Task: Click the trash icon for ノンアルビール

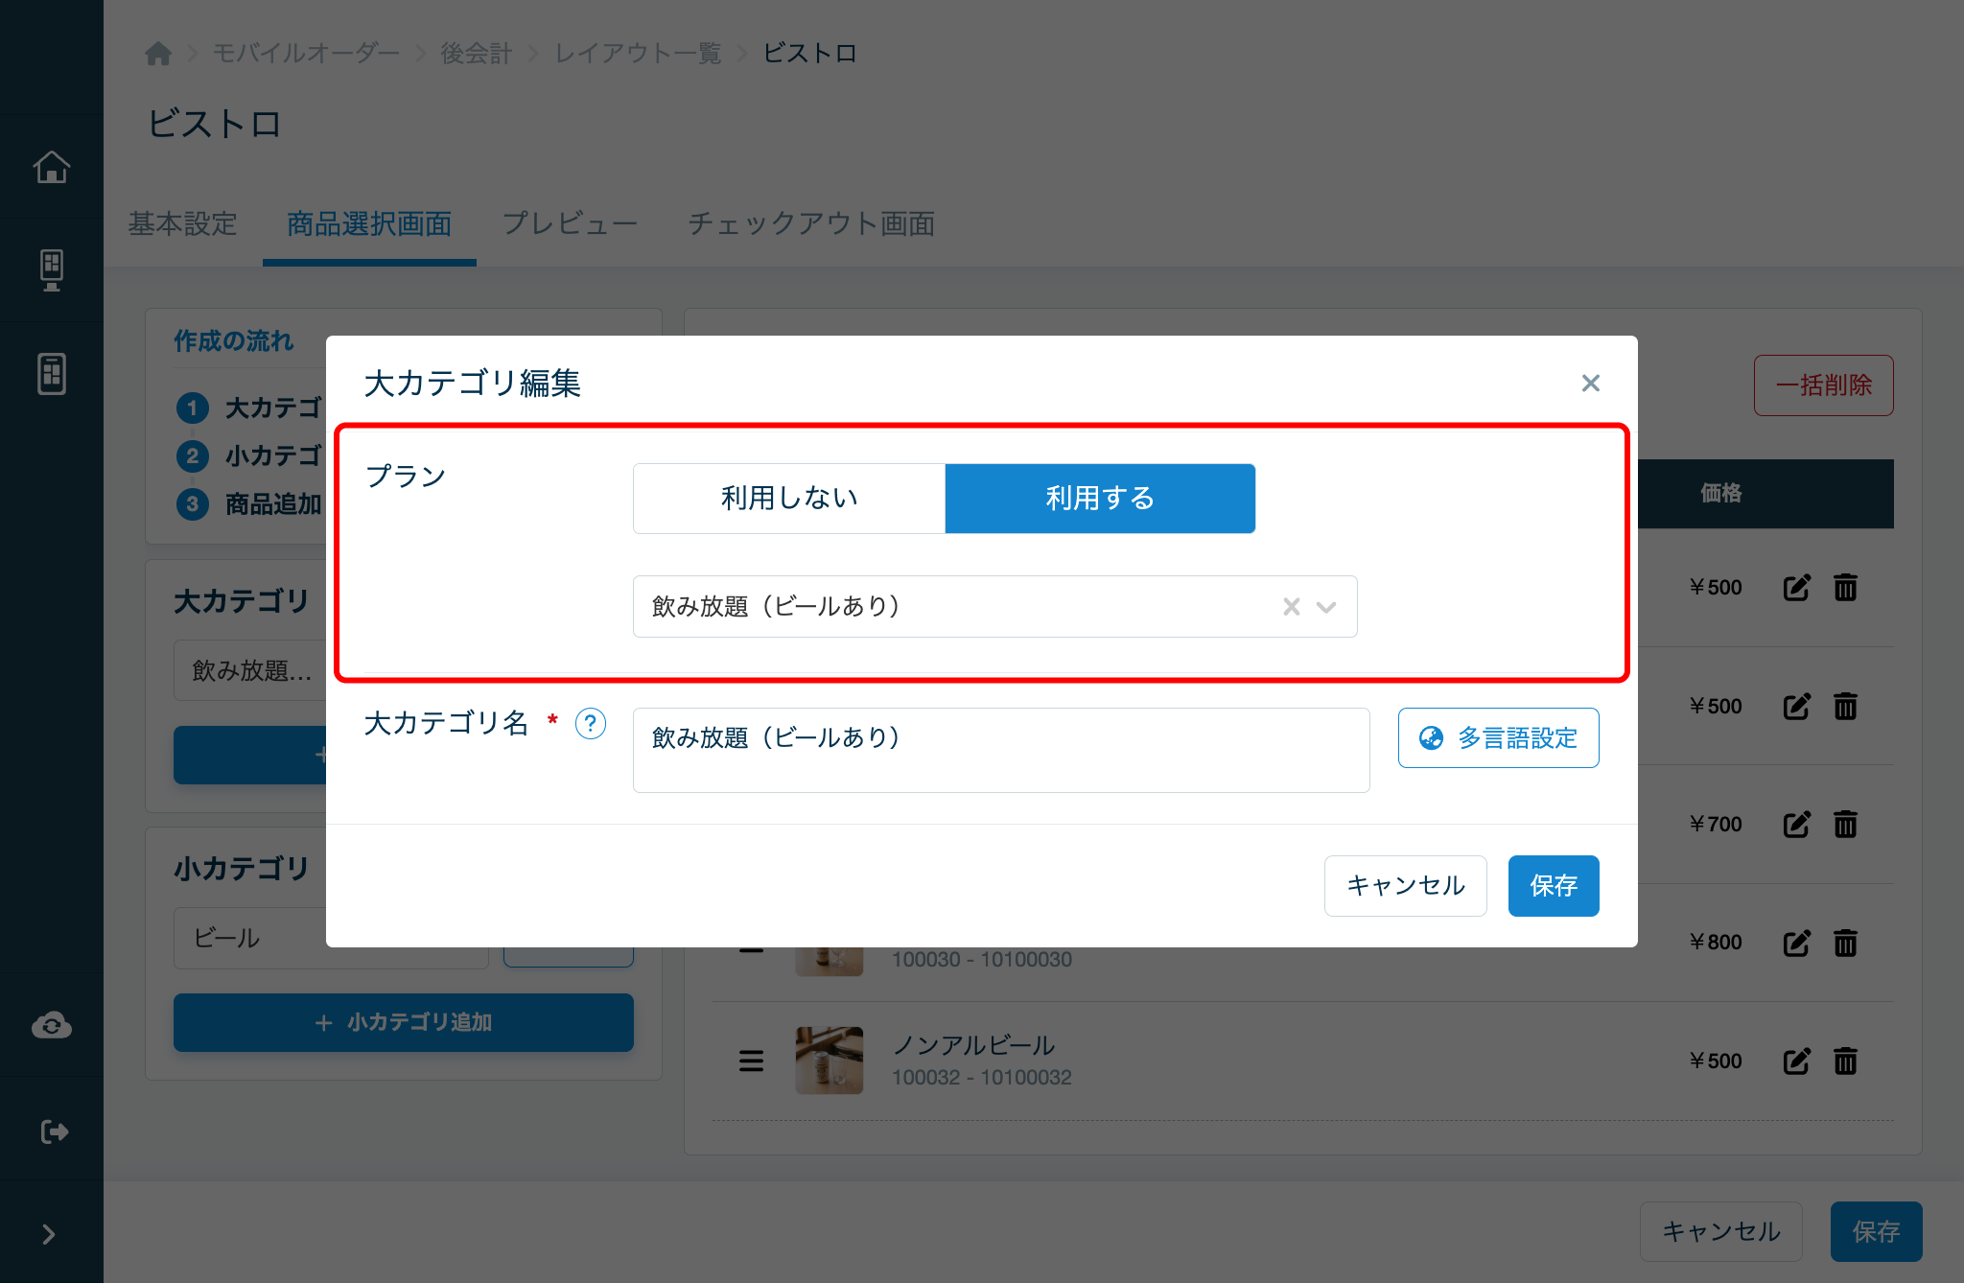Action: (x=1846, y=1061)
